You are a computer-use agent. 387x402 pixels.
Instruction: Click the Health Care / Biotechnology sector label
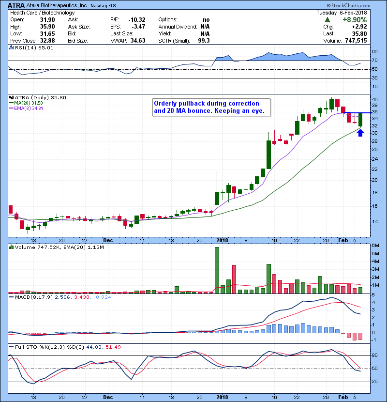click(42, 13)
